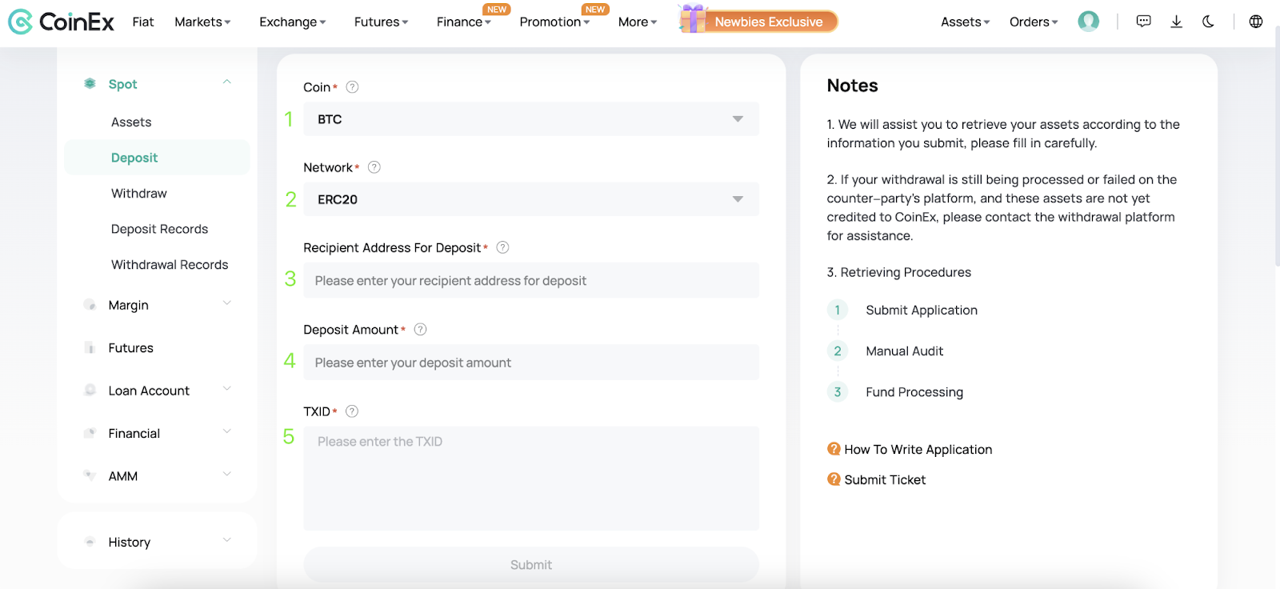The width and height of the screenshot is (1280, 589).
Task: Expand the Margin section chevron
Action: pos(227,303)
